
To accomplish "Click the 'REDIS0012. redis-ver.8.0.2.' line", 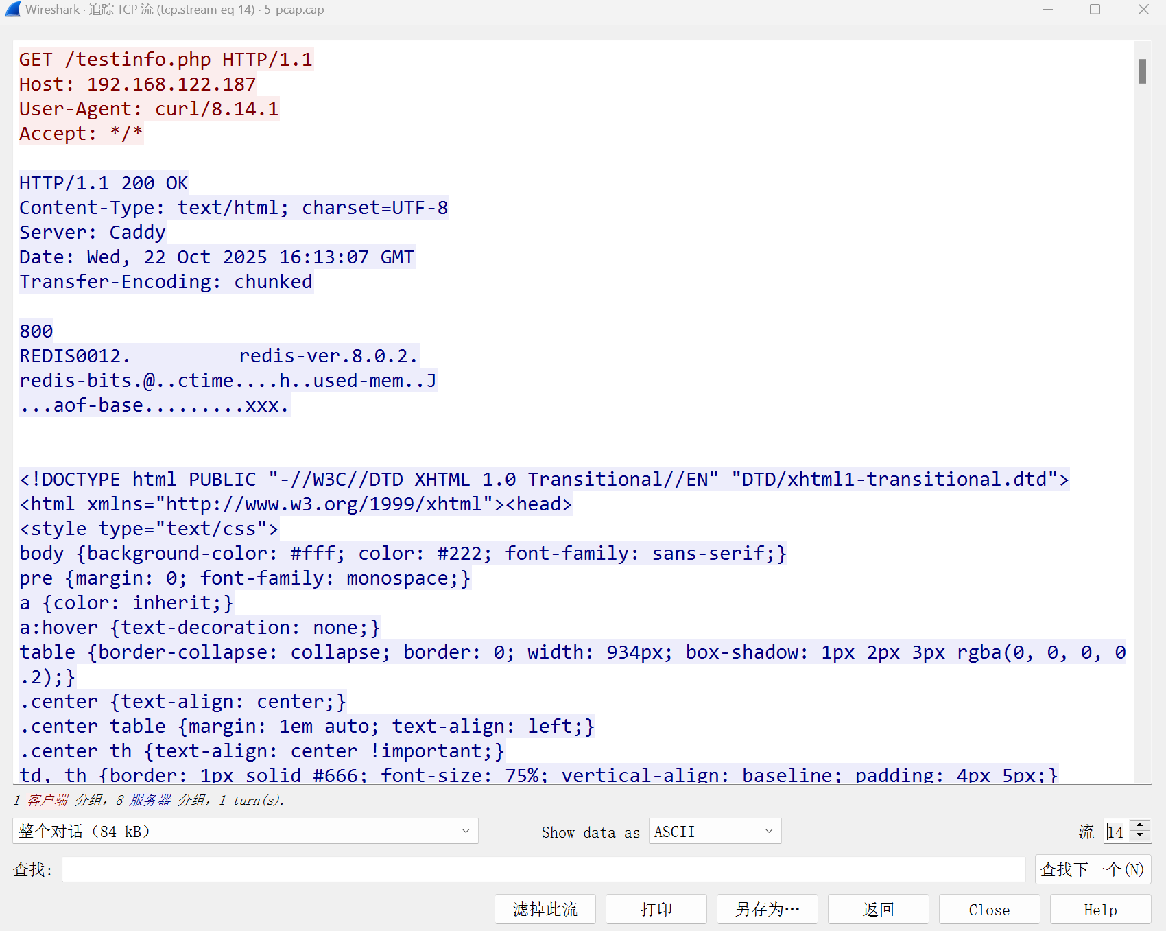I will pos(219,356).
